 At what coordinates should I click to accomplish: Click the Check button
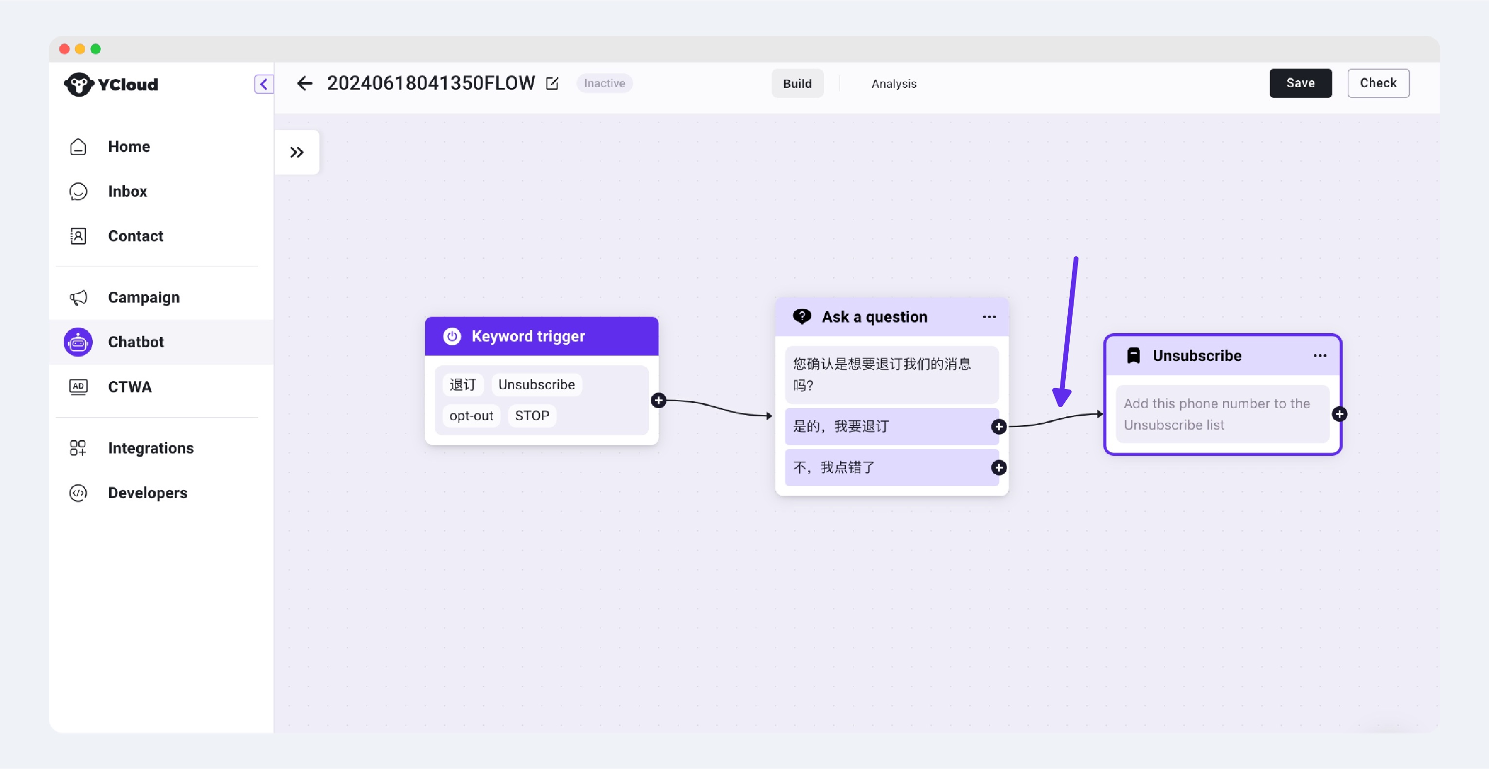(1378, 83)
